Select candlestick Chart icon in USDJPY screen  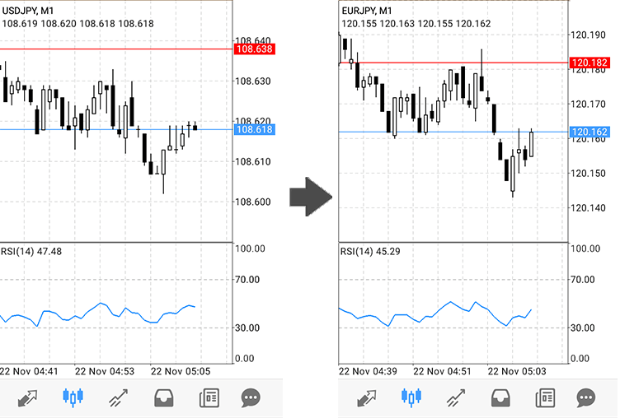click(73, 398)
